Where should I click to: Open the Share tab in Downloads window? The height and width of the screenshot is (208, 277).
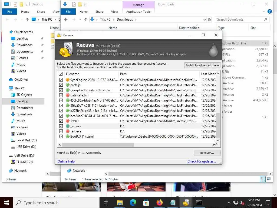(99, 12)
